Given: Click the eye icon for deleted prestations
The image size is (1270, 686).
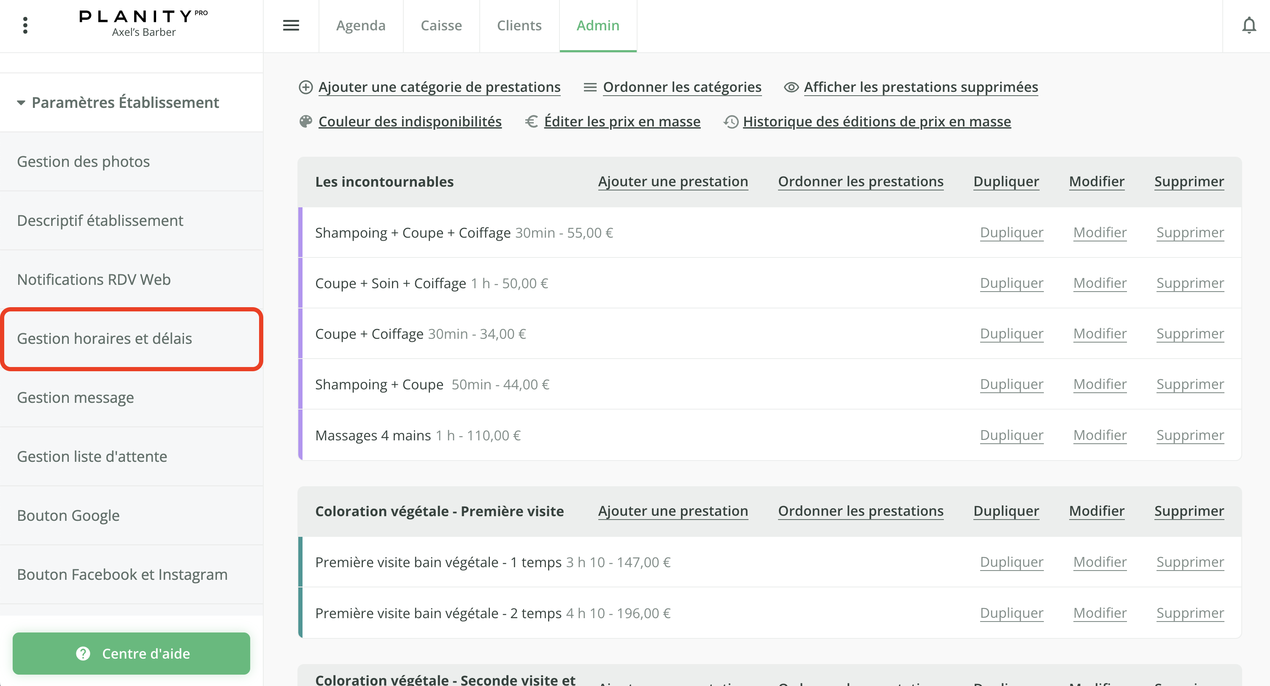Looking at the screenshot, I should tap(791, 87).
